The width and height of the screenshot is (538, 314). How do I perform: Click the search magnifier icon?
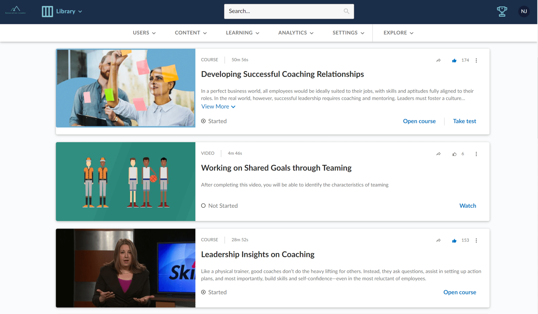pyautogui.click(x=346, y=11)
